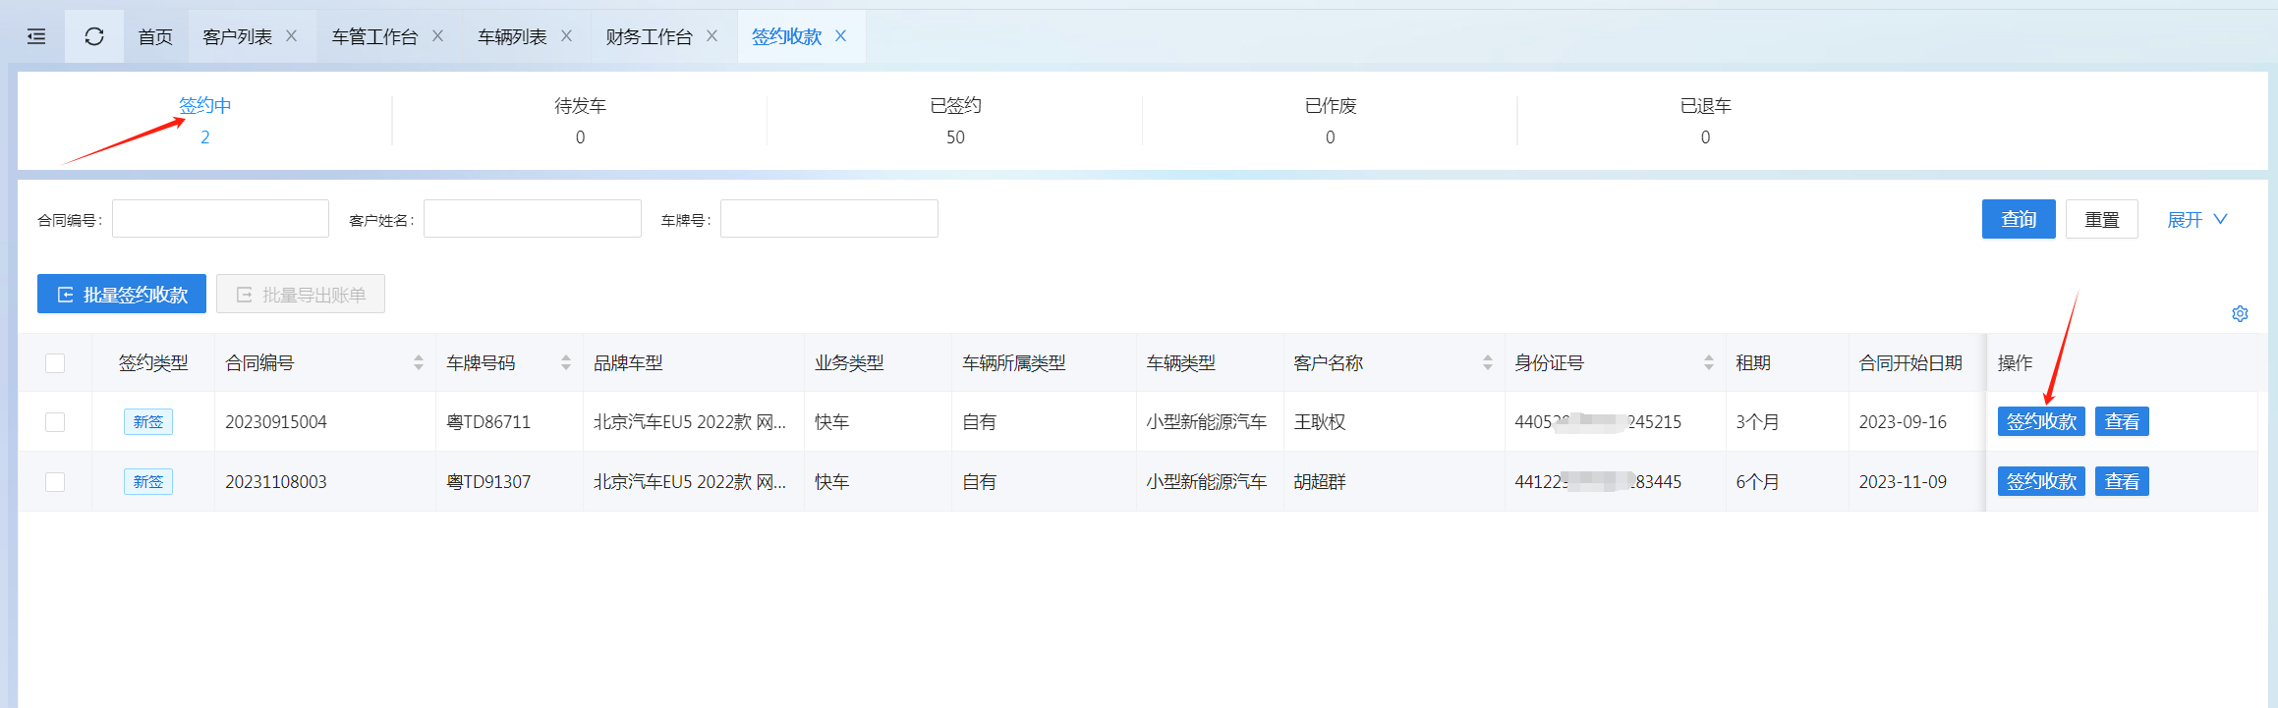The width and height of the screenshot is (2278, 708).
Task: Sort by 车牌号码 column arrows
Action: (x=566, y=363)
